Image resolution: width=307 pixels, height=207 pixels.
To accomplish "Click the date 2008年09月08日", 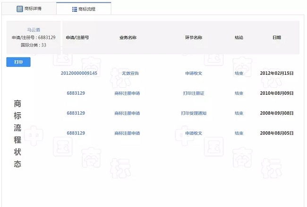I will [277, 113].
